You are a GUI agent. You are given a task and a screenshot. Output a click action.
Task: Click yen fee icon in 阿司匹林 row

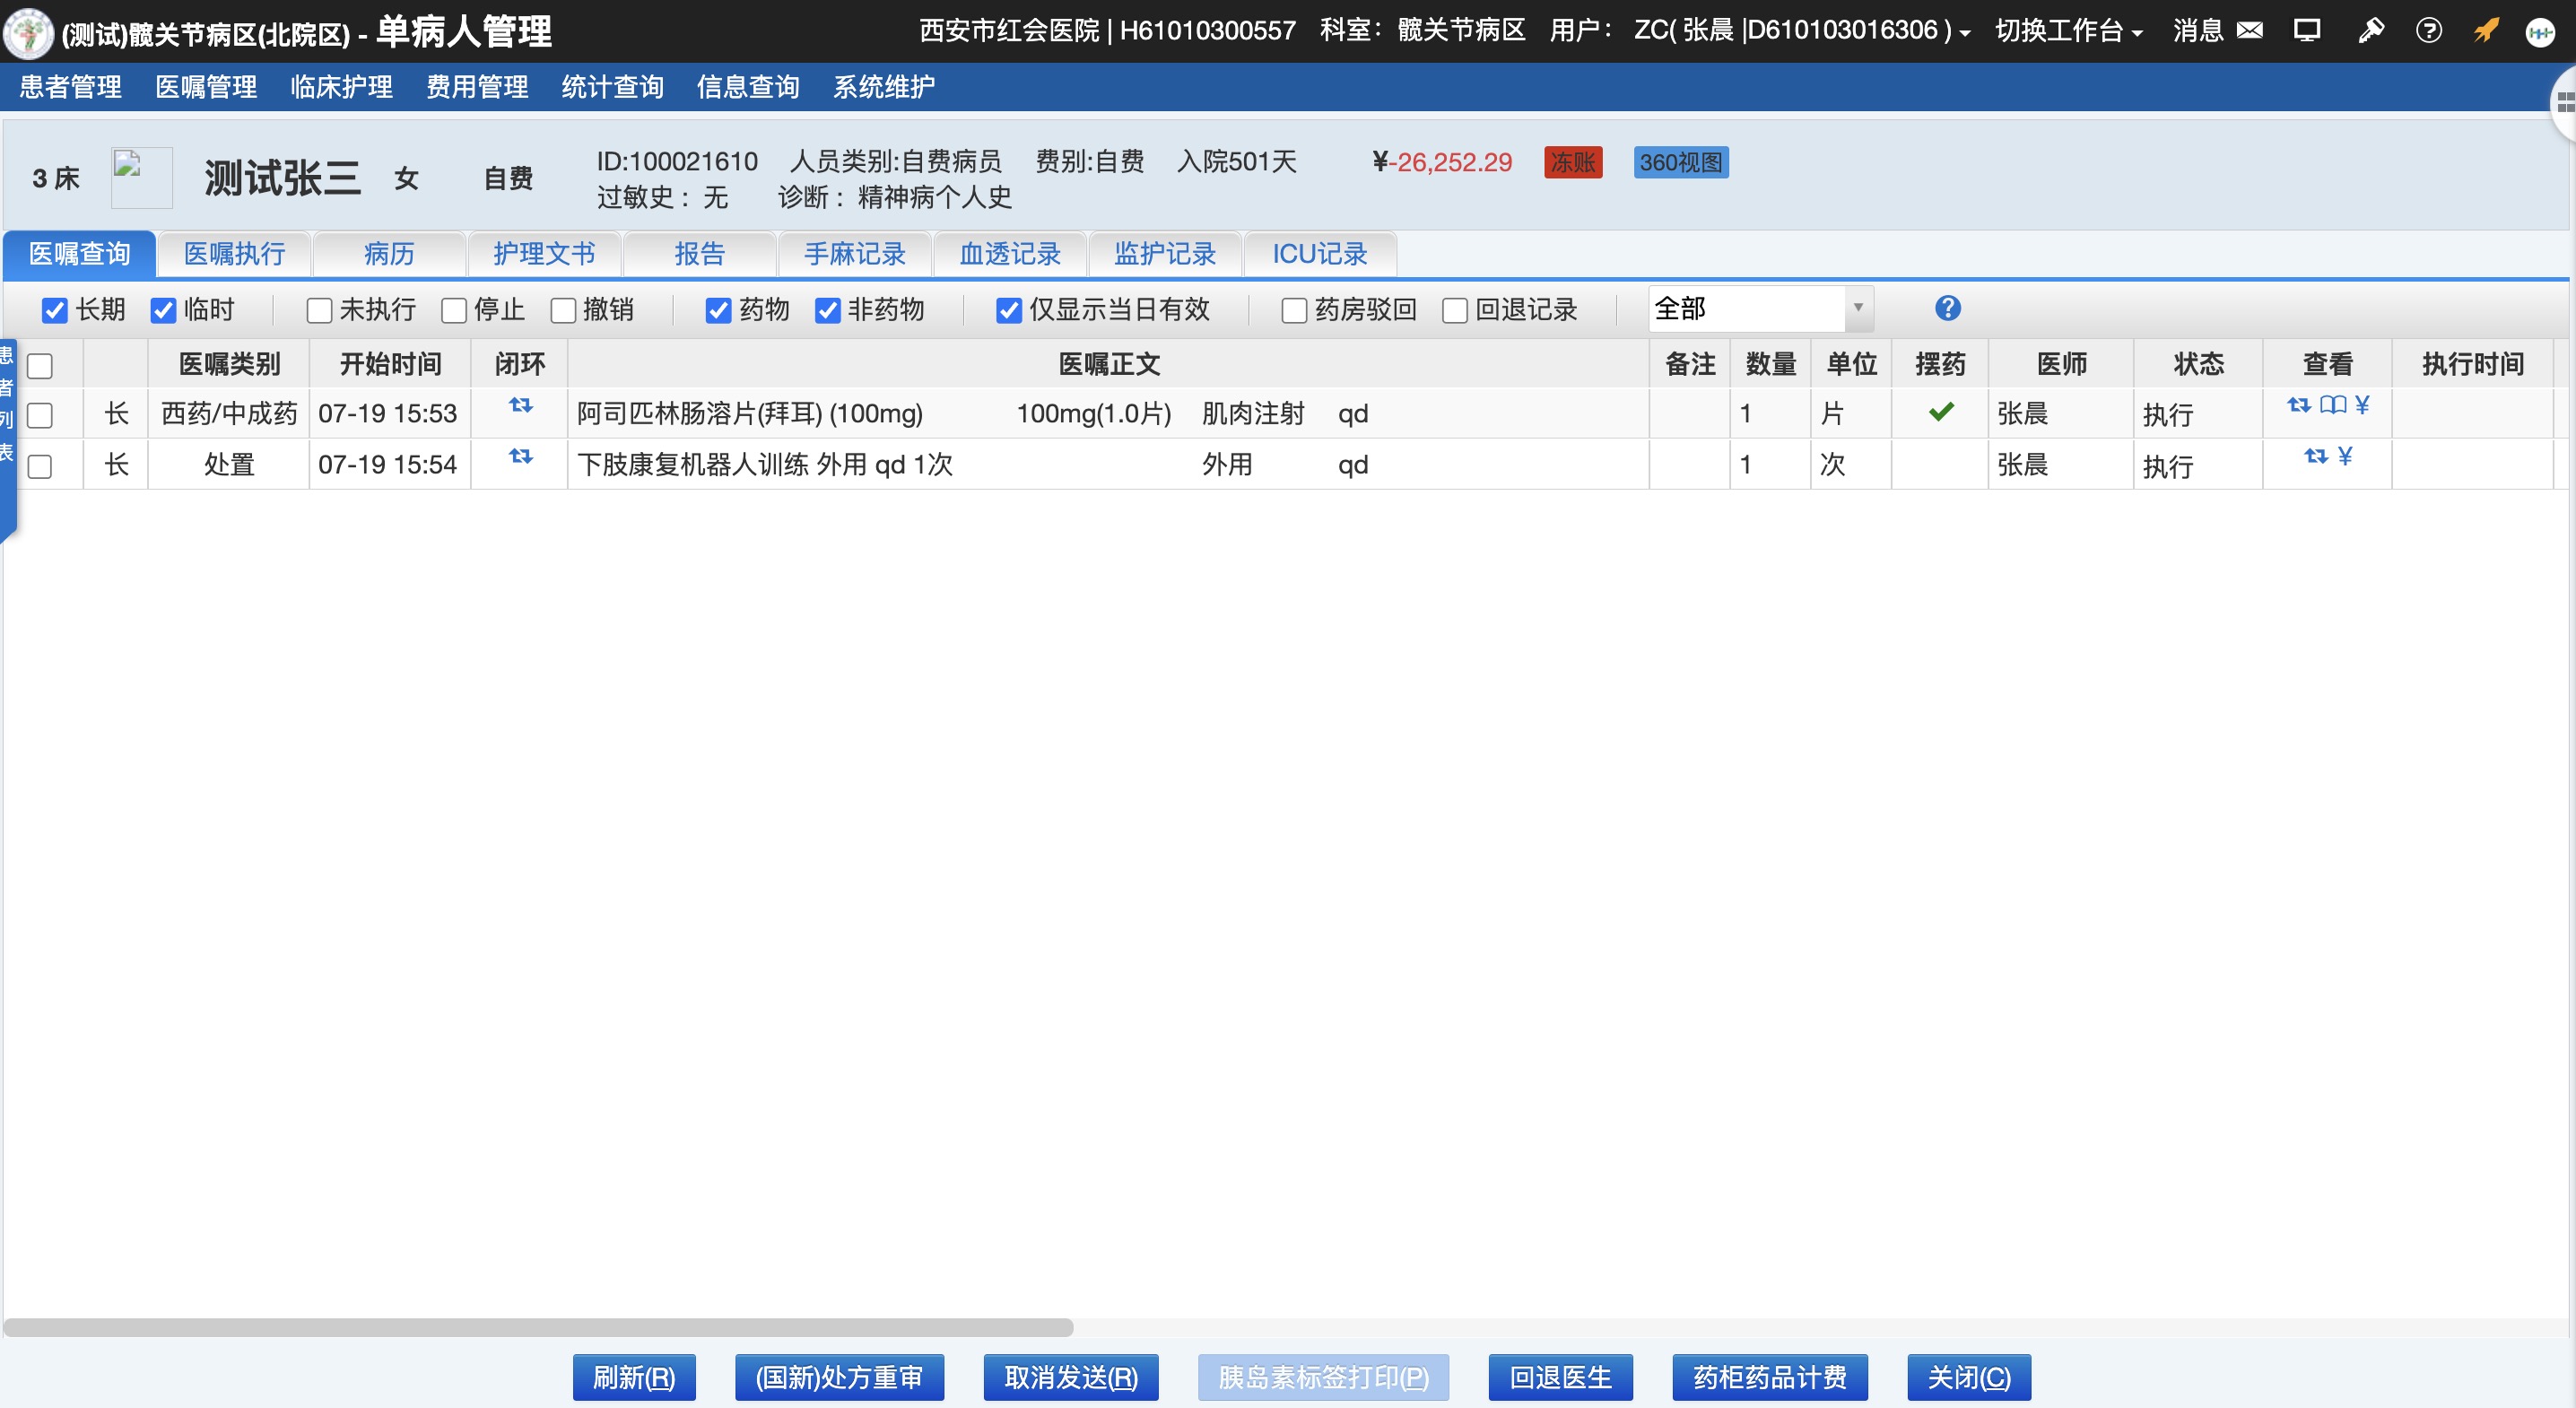pyautogui.click(x=2362, y=404)
